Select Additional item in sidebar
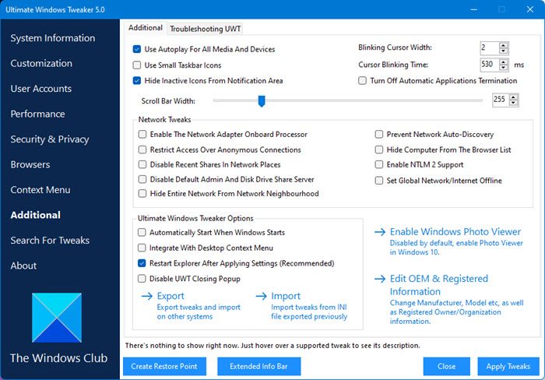This screenshot has width=545, height=380. pos(36,215)
